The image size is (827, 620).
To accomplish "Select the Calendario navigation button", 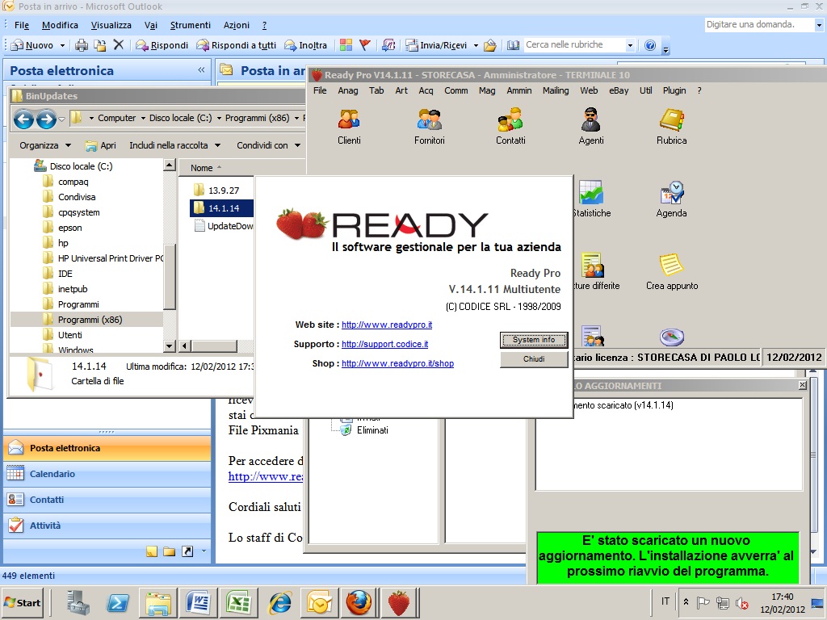I will coord(107,474).
